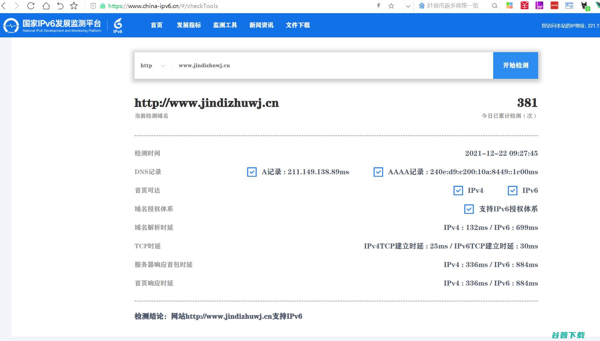
Task: Click the domain input field www.jindizhuwj.cn
Action: [x=333, y=66]
